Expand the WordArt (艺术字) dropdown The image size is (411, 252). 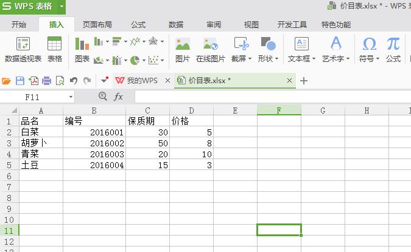click(335, 59)
